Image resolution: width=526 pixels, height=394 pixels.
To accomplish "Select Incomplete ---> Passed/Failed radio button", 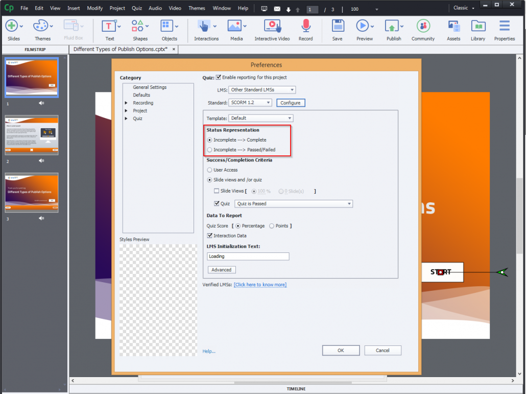I will [x=209, y=150].
